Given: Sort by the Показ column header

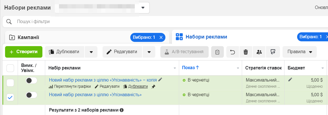Looking at the screenshot, I should point(191,68).
